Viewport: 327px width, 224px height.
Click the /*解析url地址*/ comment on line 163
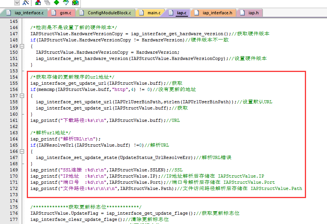[x=50, y=133]
